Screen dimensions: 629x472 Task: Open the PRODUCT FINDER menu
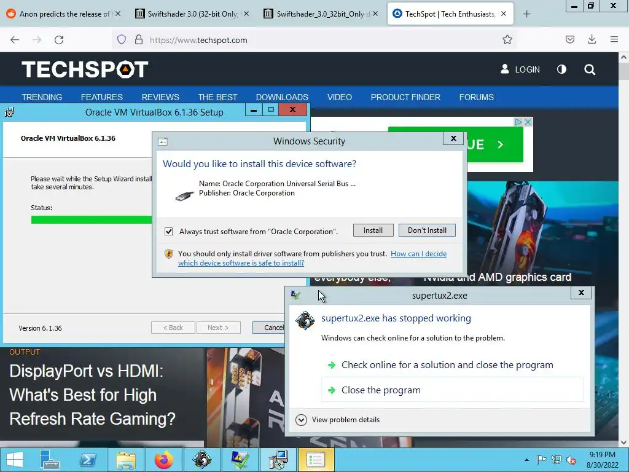click(405, 97)
